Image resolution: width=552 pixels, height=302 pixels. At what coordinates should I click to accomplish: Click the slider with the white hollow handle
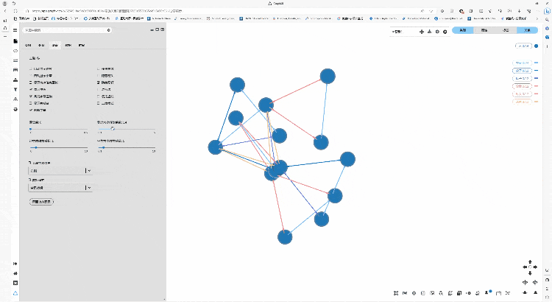pos(127,129)
